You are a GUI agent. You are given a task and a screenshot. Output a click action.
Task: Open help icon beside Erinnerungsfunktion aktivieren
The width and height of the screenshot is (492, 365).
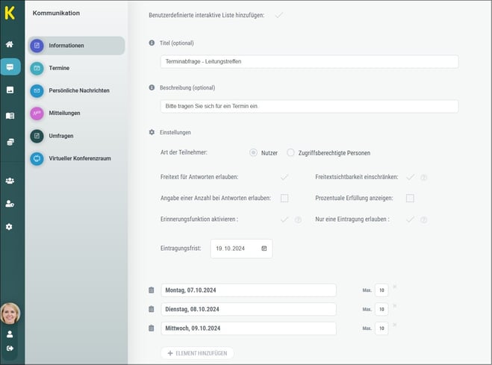click(298, 219)
